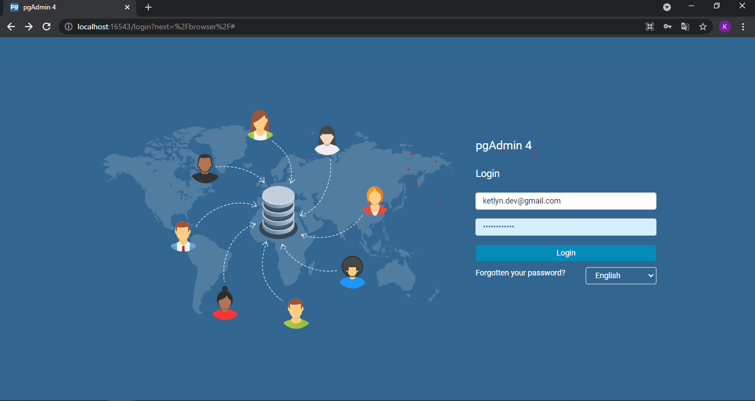Click the browser back arrow

tap(11, 27)
